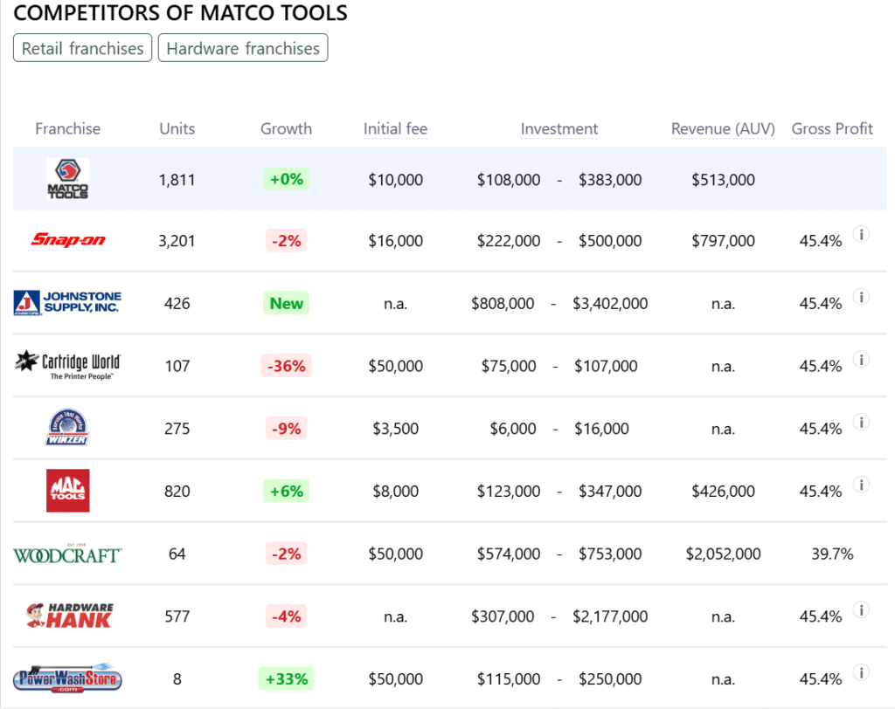Open the Cartridge World logo
This screenshot has width=895, height=709.
(x=67, y=365)
